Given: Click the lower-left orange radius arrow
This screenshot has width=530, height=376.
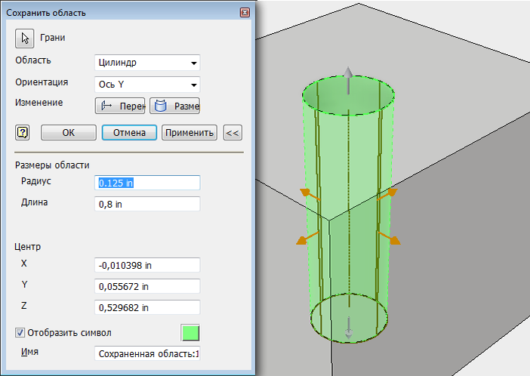Looking at the screenshot, I should [x=307, y=238].
